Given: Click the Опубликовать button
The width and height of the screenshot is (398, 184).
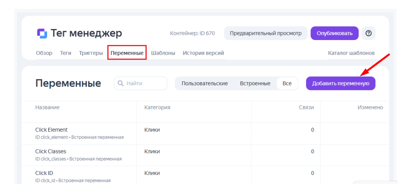Looking at the screenshot, I should click(335, 33).
